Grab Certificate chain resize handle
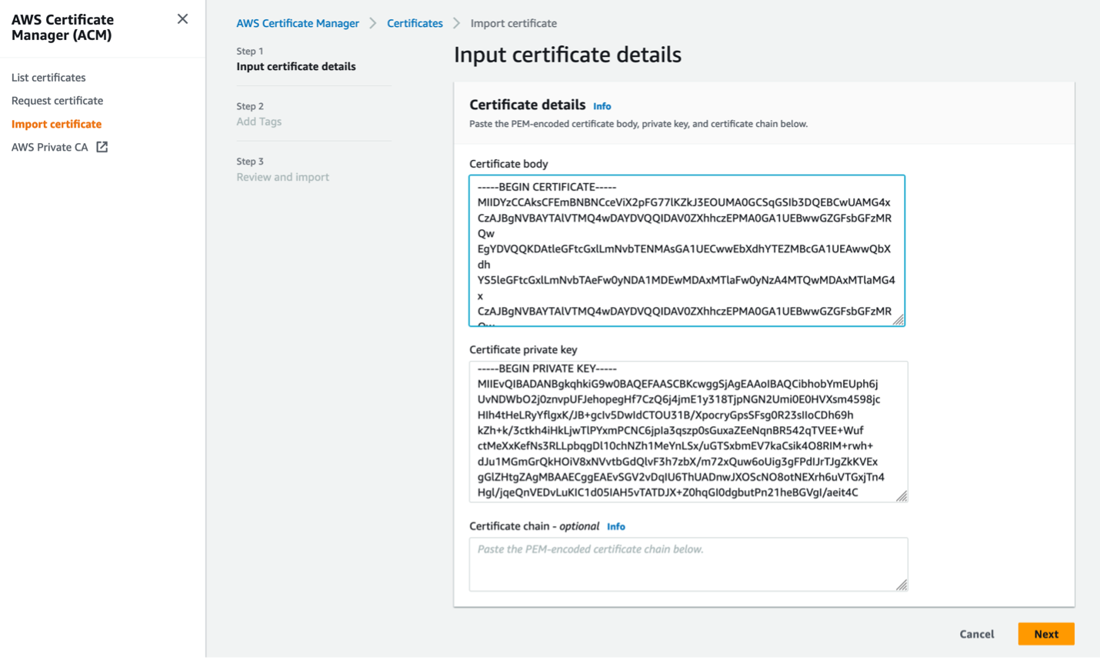Screen dimensions: 1100x660 [902, 585]
